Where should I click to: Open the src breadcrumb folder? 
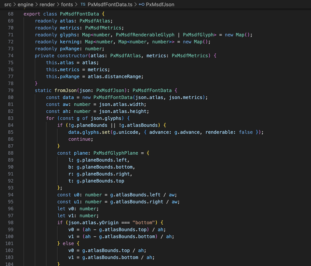click(8, 5)
